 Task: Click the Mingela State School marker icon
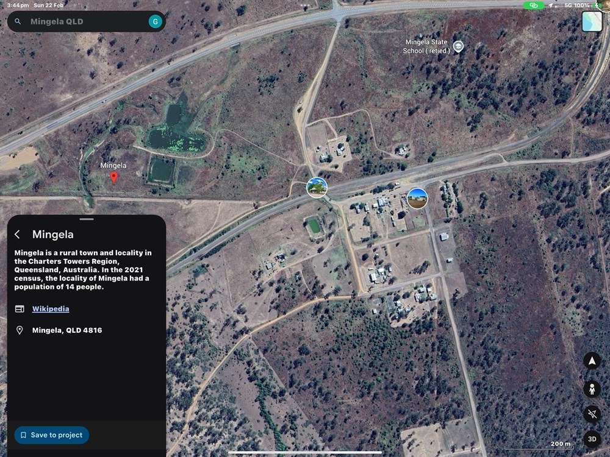[x=459, y=46]
